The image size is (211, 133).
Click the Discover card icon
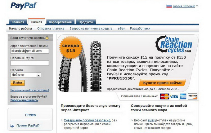(x=193, y=96)
